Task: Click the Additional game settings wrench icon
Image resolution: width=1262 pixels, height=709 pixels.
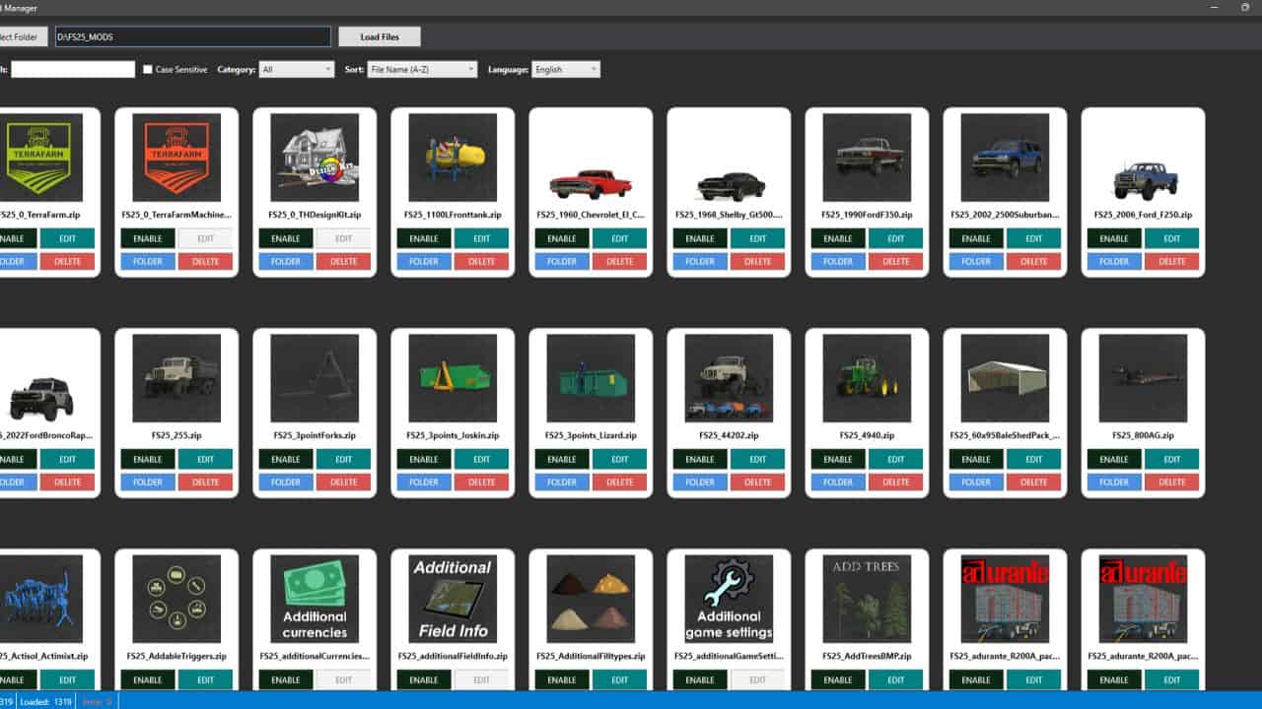Action: pos(728,599)
